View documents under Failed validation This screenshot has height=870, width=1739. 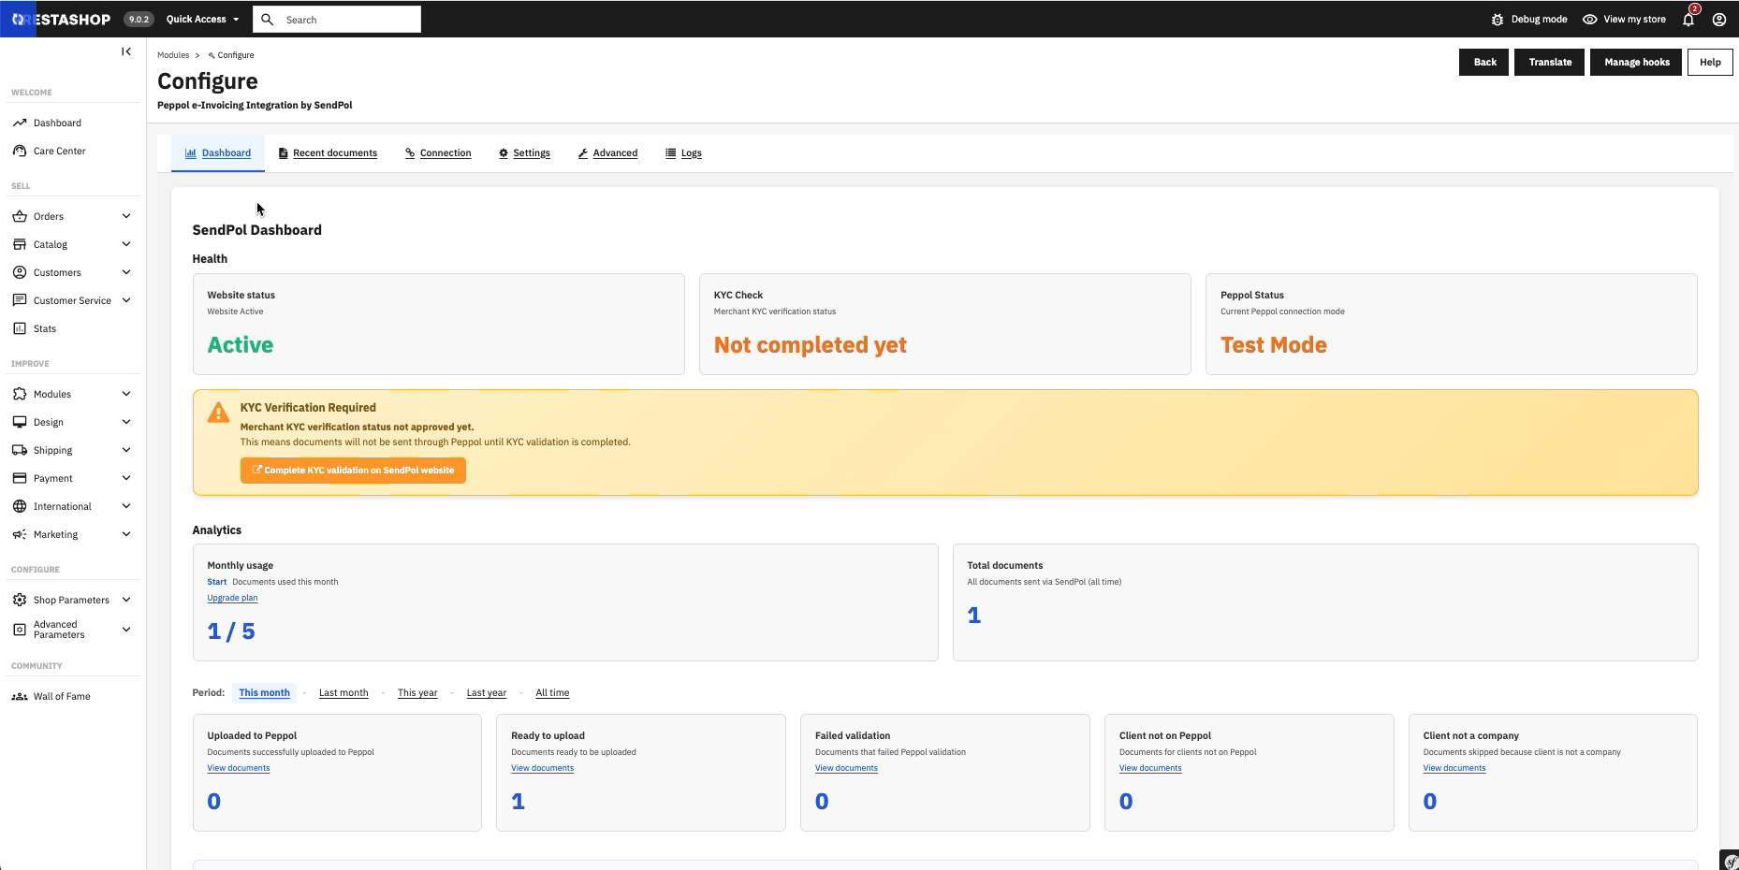click(x=846, y=768)
